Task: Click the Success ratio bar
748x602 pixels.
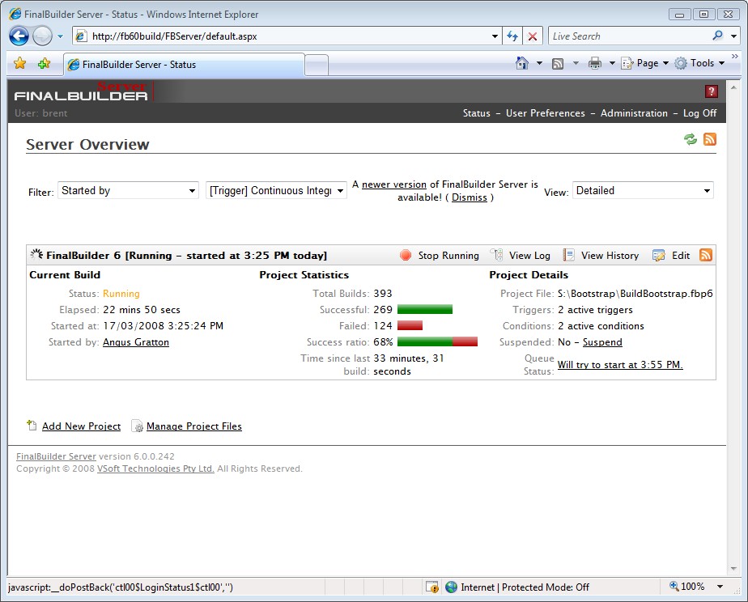Action: pos(437,342)
